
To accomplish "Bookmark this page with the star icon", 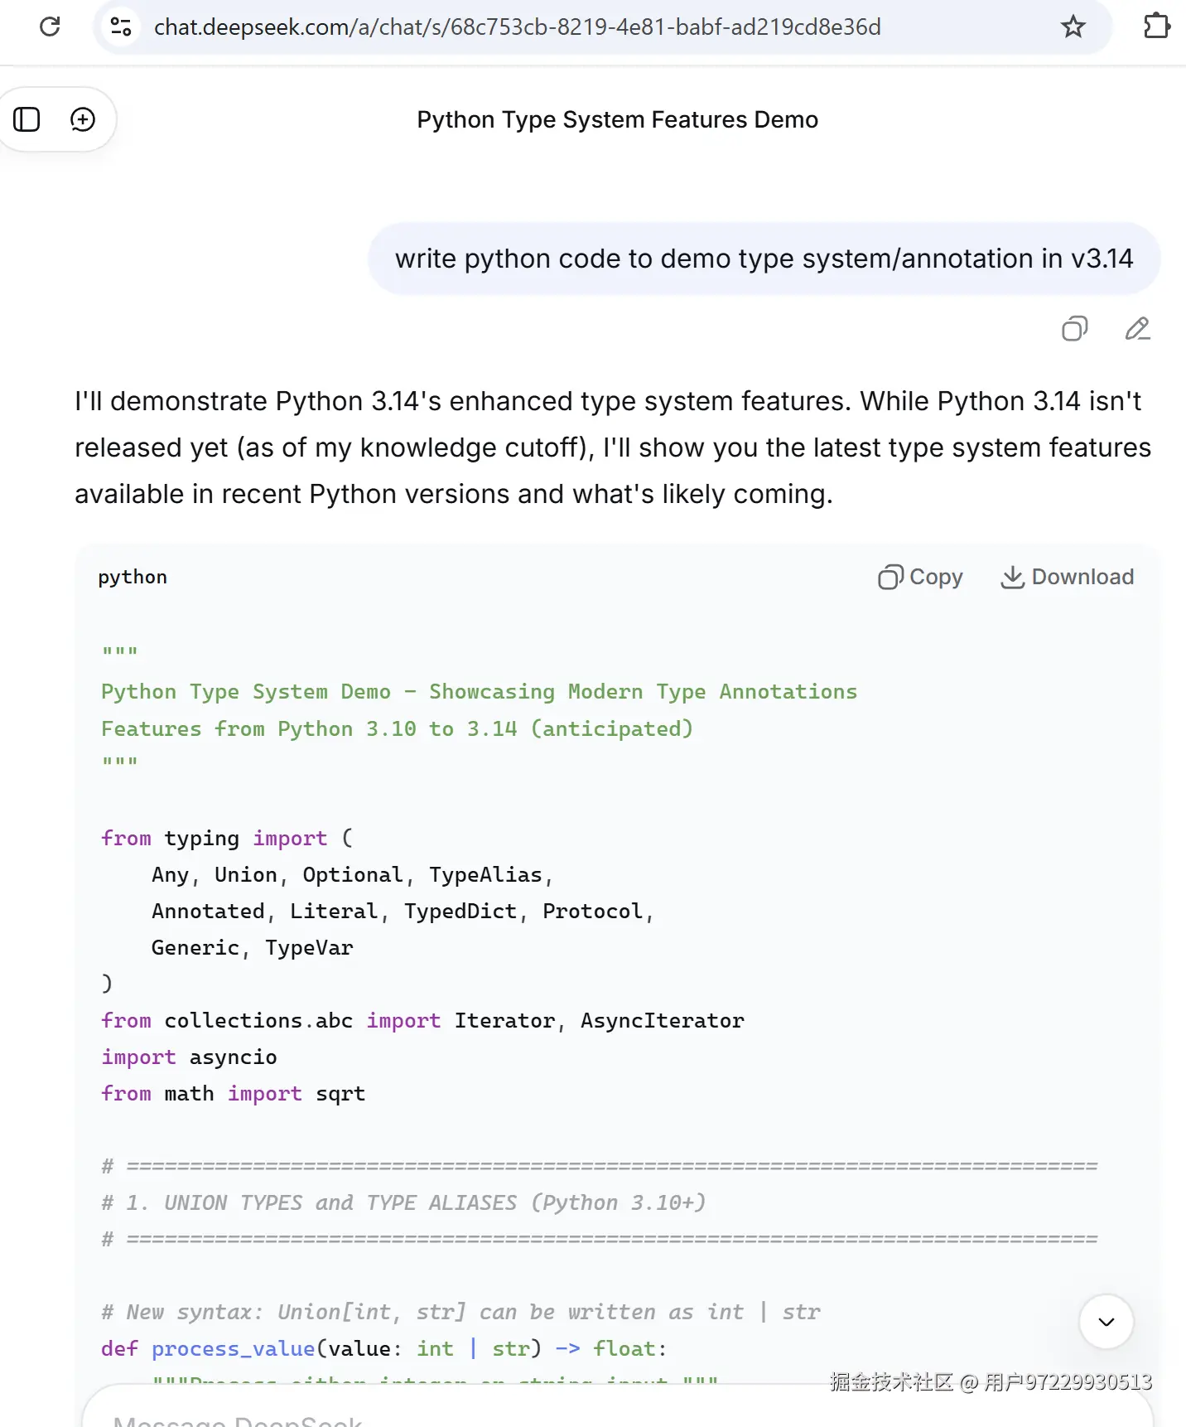I will click(x=1073, y=27).
